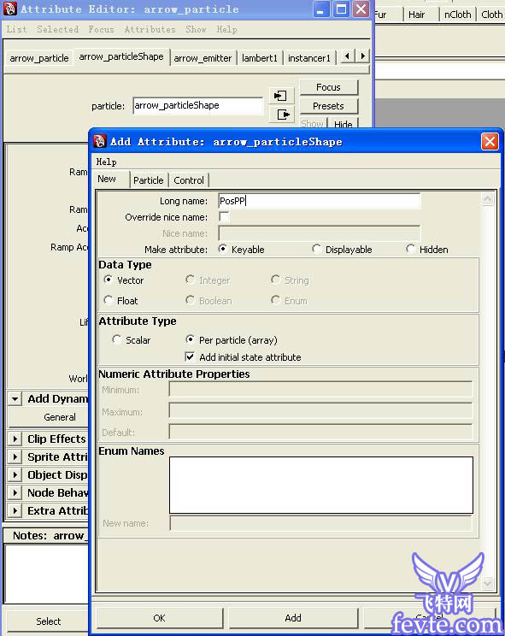This screenshot has width=505, height=636.
Task: Select the arrow_particle tab
Action: pos(39,58)
